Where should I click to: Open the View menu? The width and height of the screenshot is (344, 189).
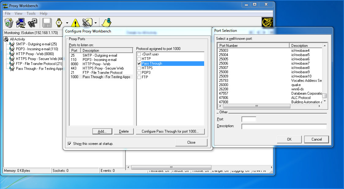[x=18, y=13]
